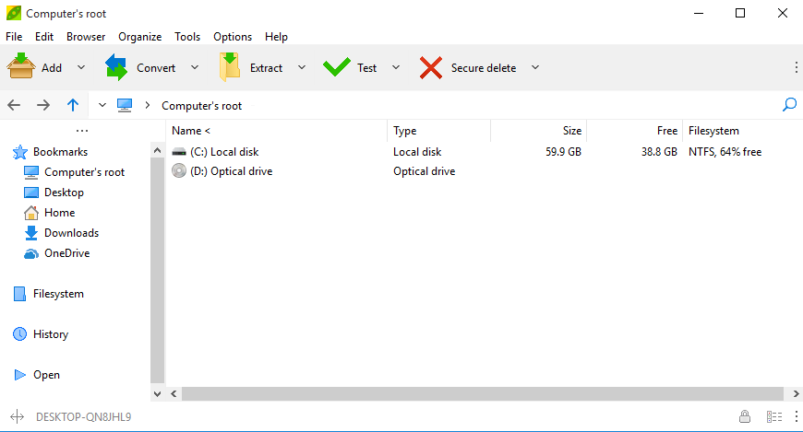The width and height of the screenshot is (803, 432).
Task: Click the Bookmarks star icon
Action: pyautogui.click(x=20, y=152)
